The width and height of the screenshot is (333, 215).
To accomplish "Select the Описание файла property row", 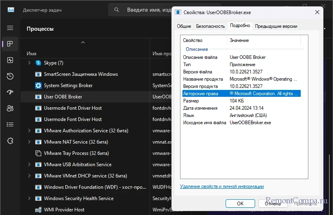I will point(241,57).
